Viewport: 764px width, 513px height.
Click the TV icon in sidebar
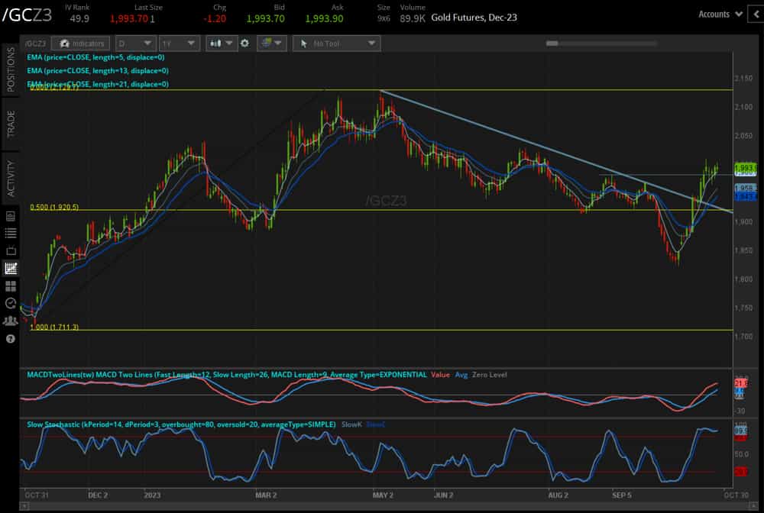pos(11,251)
